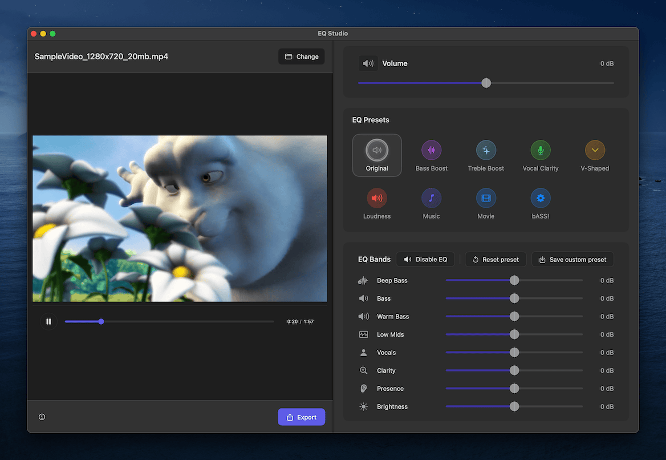Adjust the Volume slider
This screenshot has width=666, height=460.
tap(486, 83)
